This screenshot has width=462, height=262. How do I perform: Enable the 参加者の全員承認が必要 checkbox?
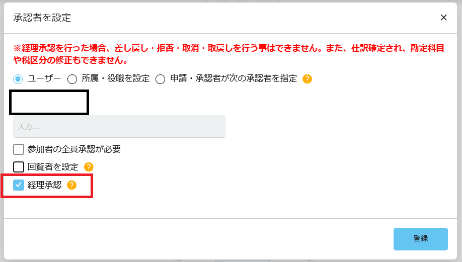(x=19, y=149)
